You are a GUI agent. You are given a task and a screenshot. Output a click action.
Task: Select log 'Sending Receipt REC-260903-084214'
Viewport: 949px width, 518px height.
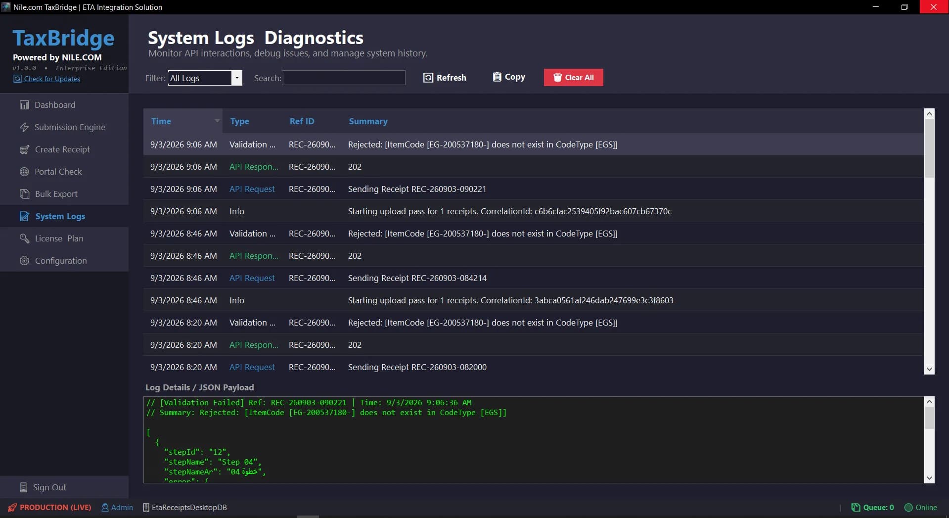(x=533, y=278)
